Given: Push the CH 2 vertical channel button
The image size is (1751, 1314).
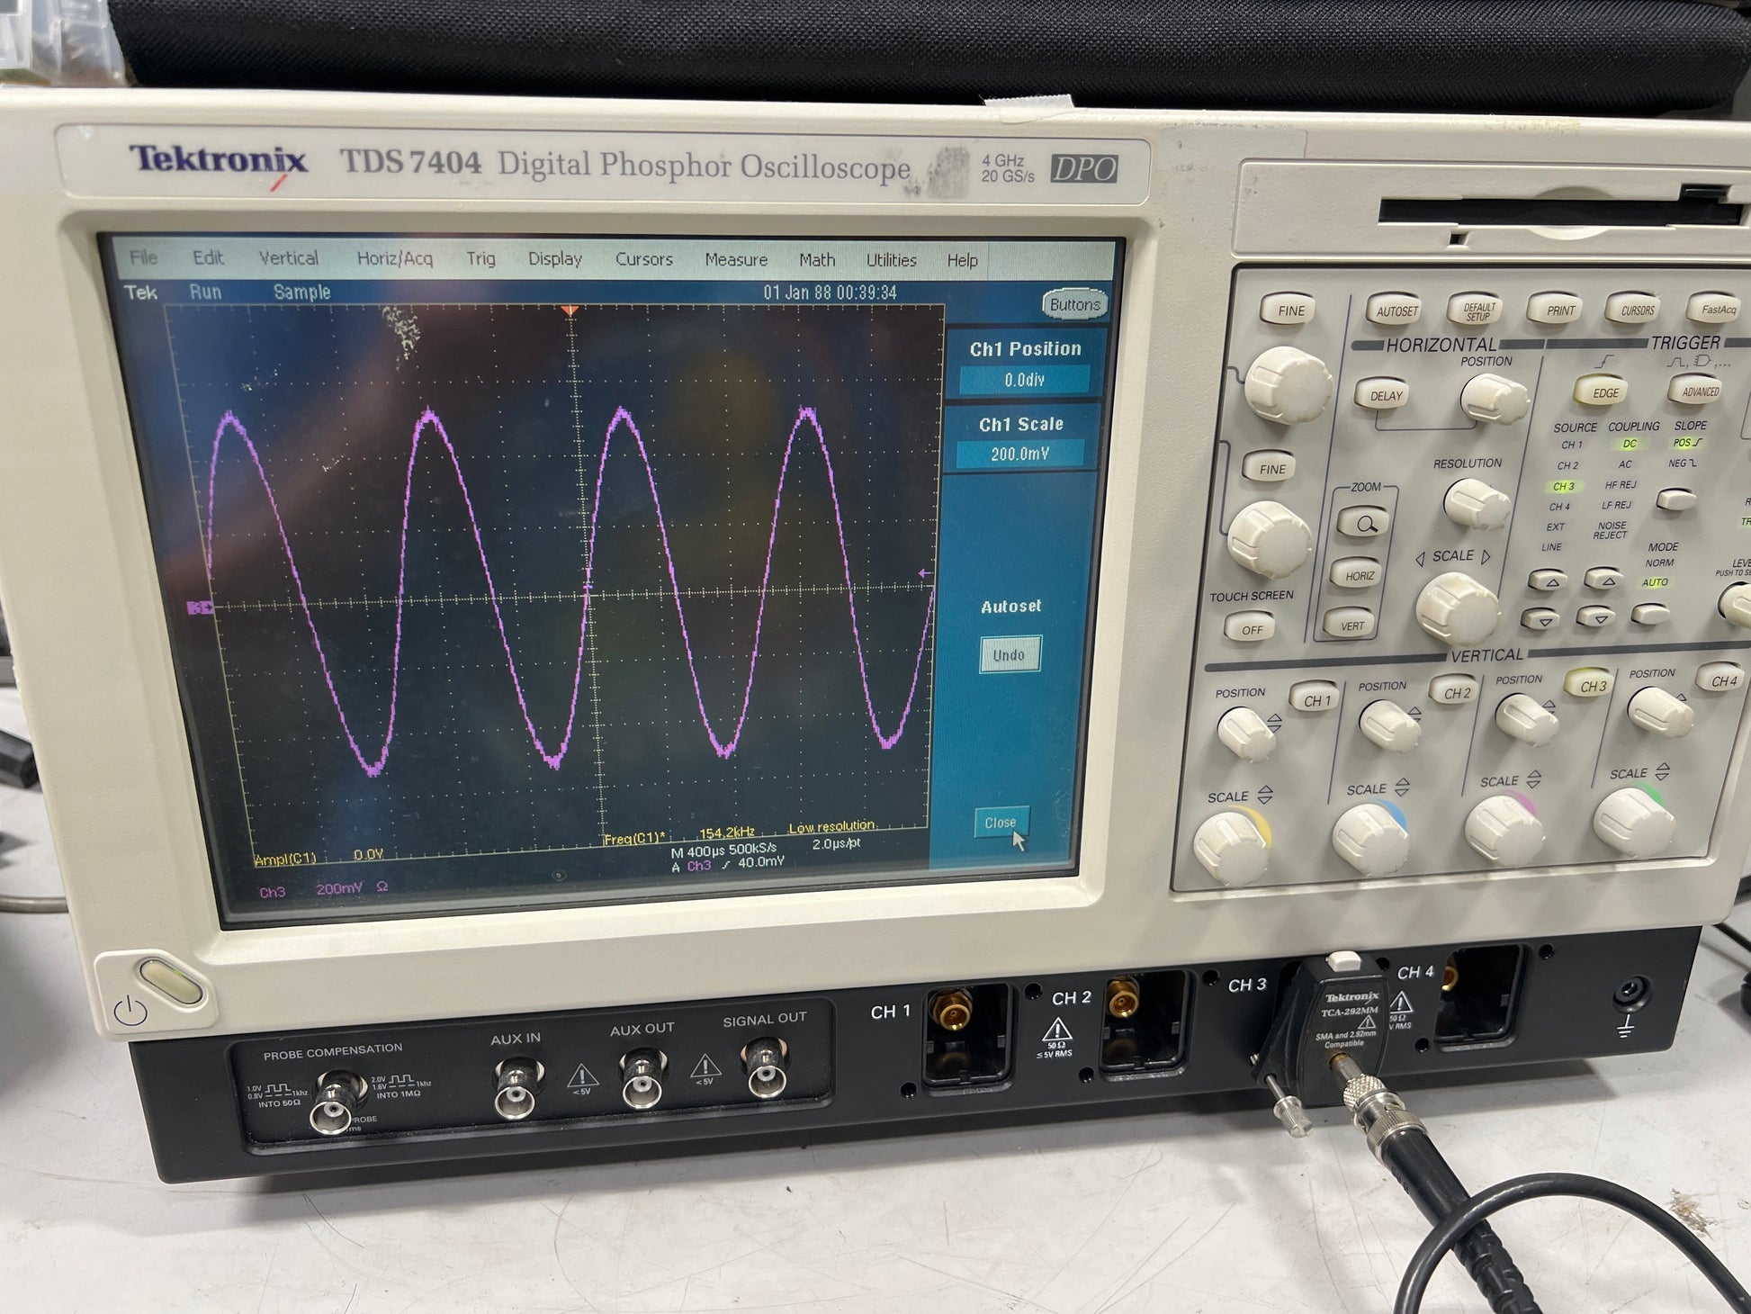Looking at the screenshot, I should tap(1456, 691).
